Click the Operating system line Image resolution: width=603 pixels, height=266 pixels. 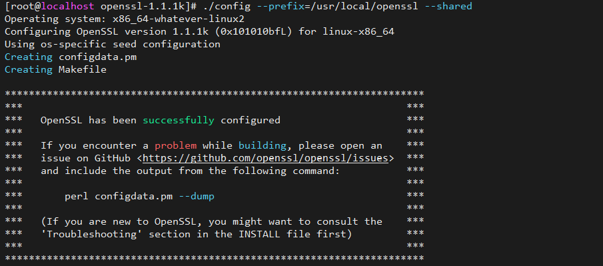(125, 19)
